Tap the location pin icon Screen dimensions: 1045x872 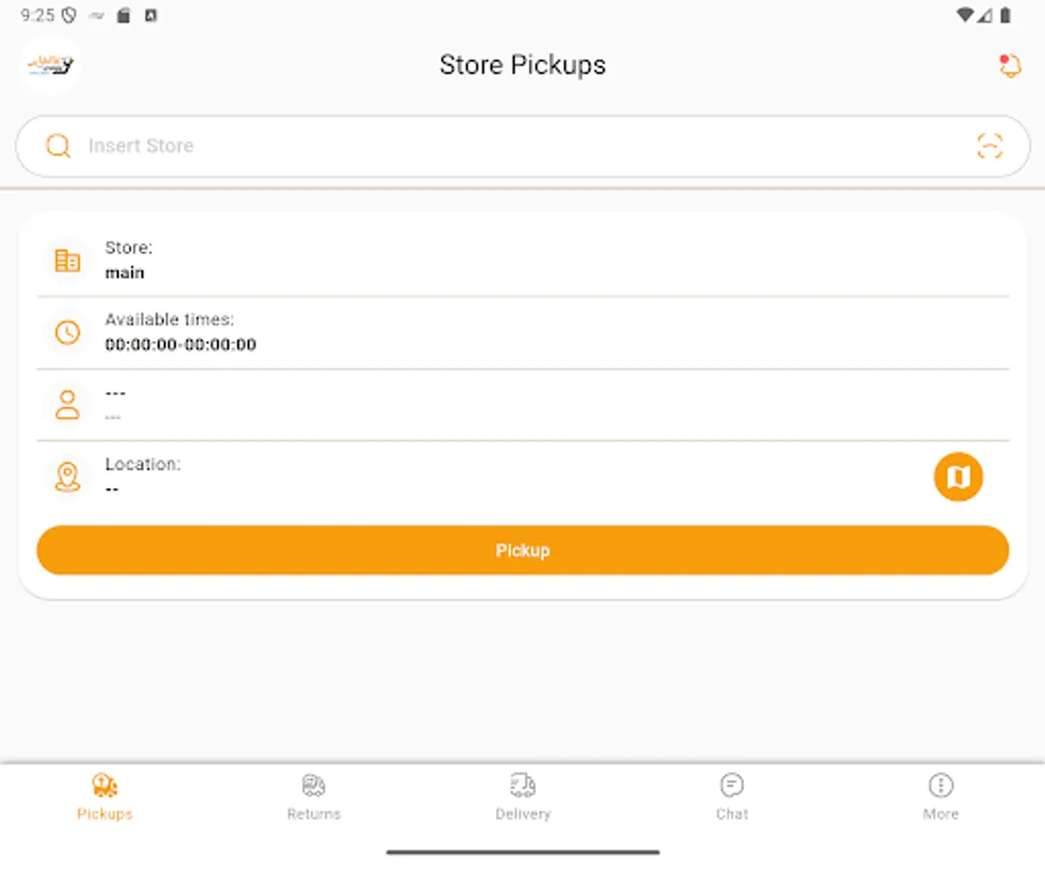[x=67, y=476]
